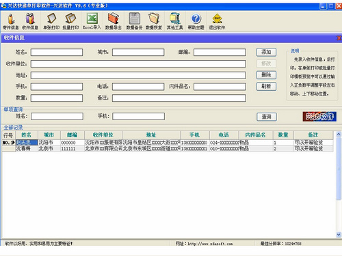Image resolution: width=342 pixels, height=256 pixels.
Task: Click status bar text 最佳分辨率 1024*768
Action: [x=280, y=244]
